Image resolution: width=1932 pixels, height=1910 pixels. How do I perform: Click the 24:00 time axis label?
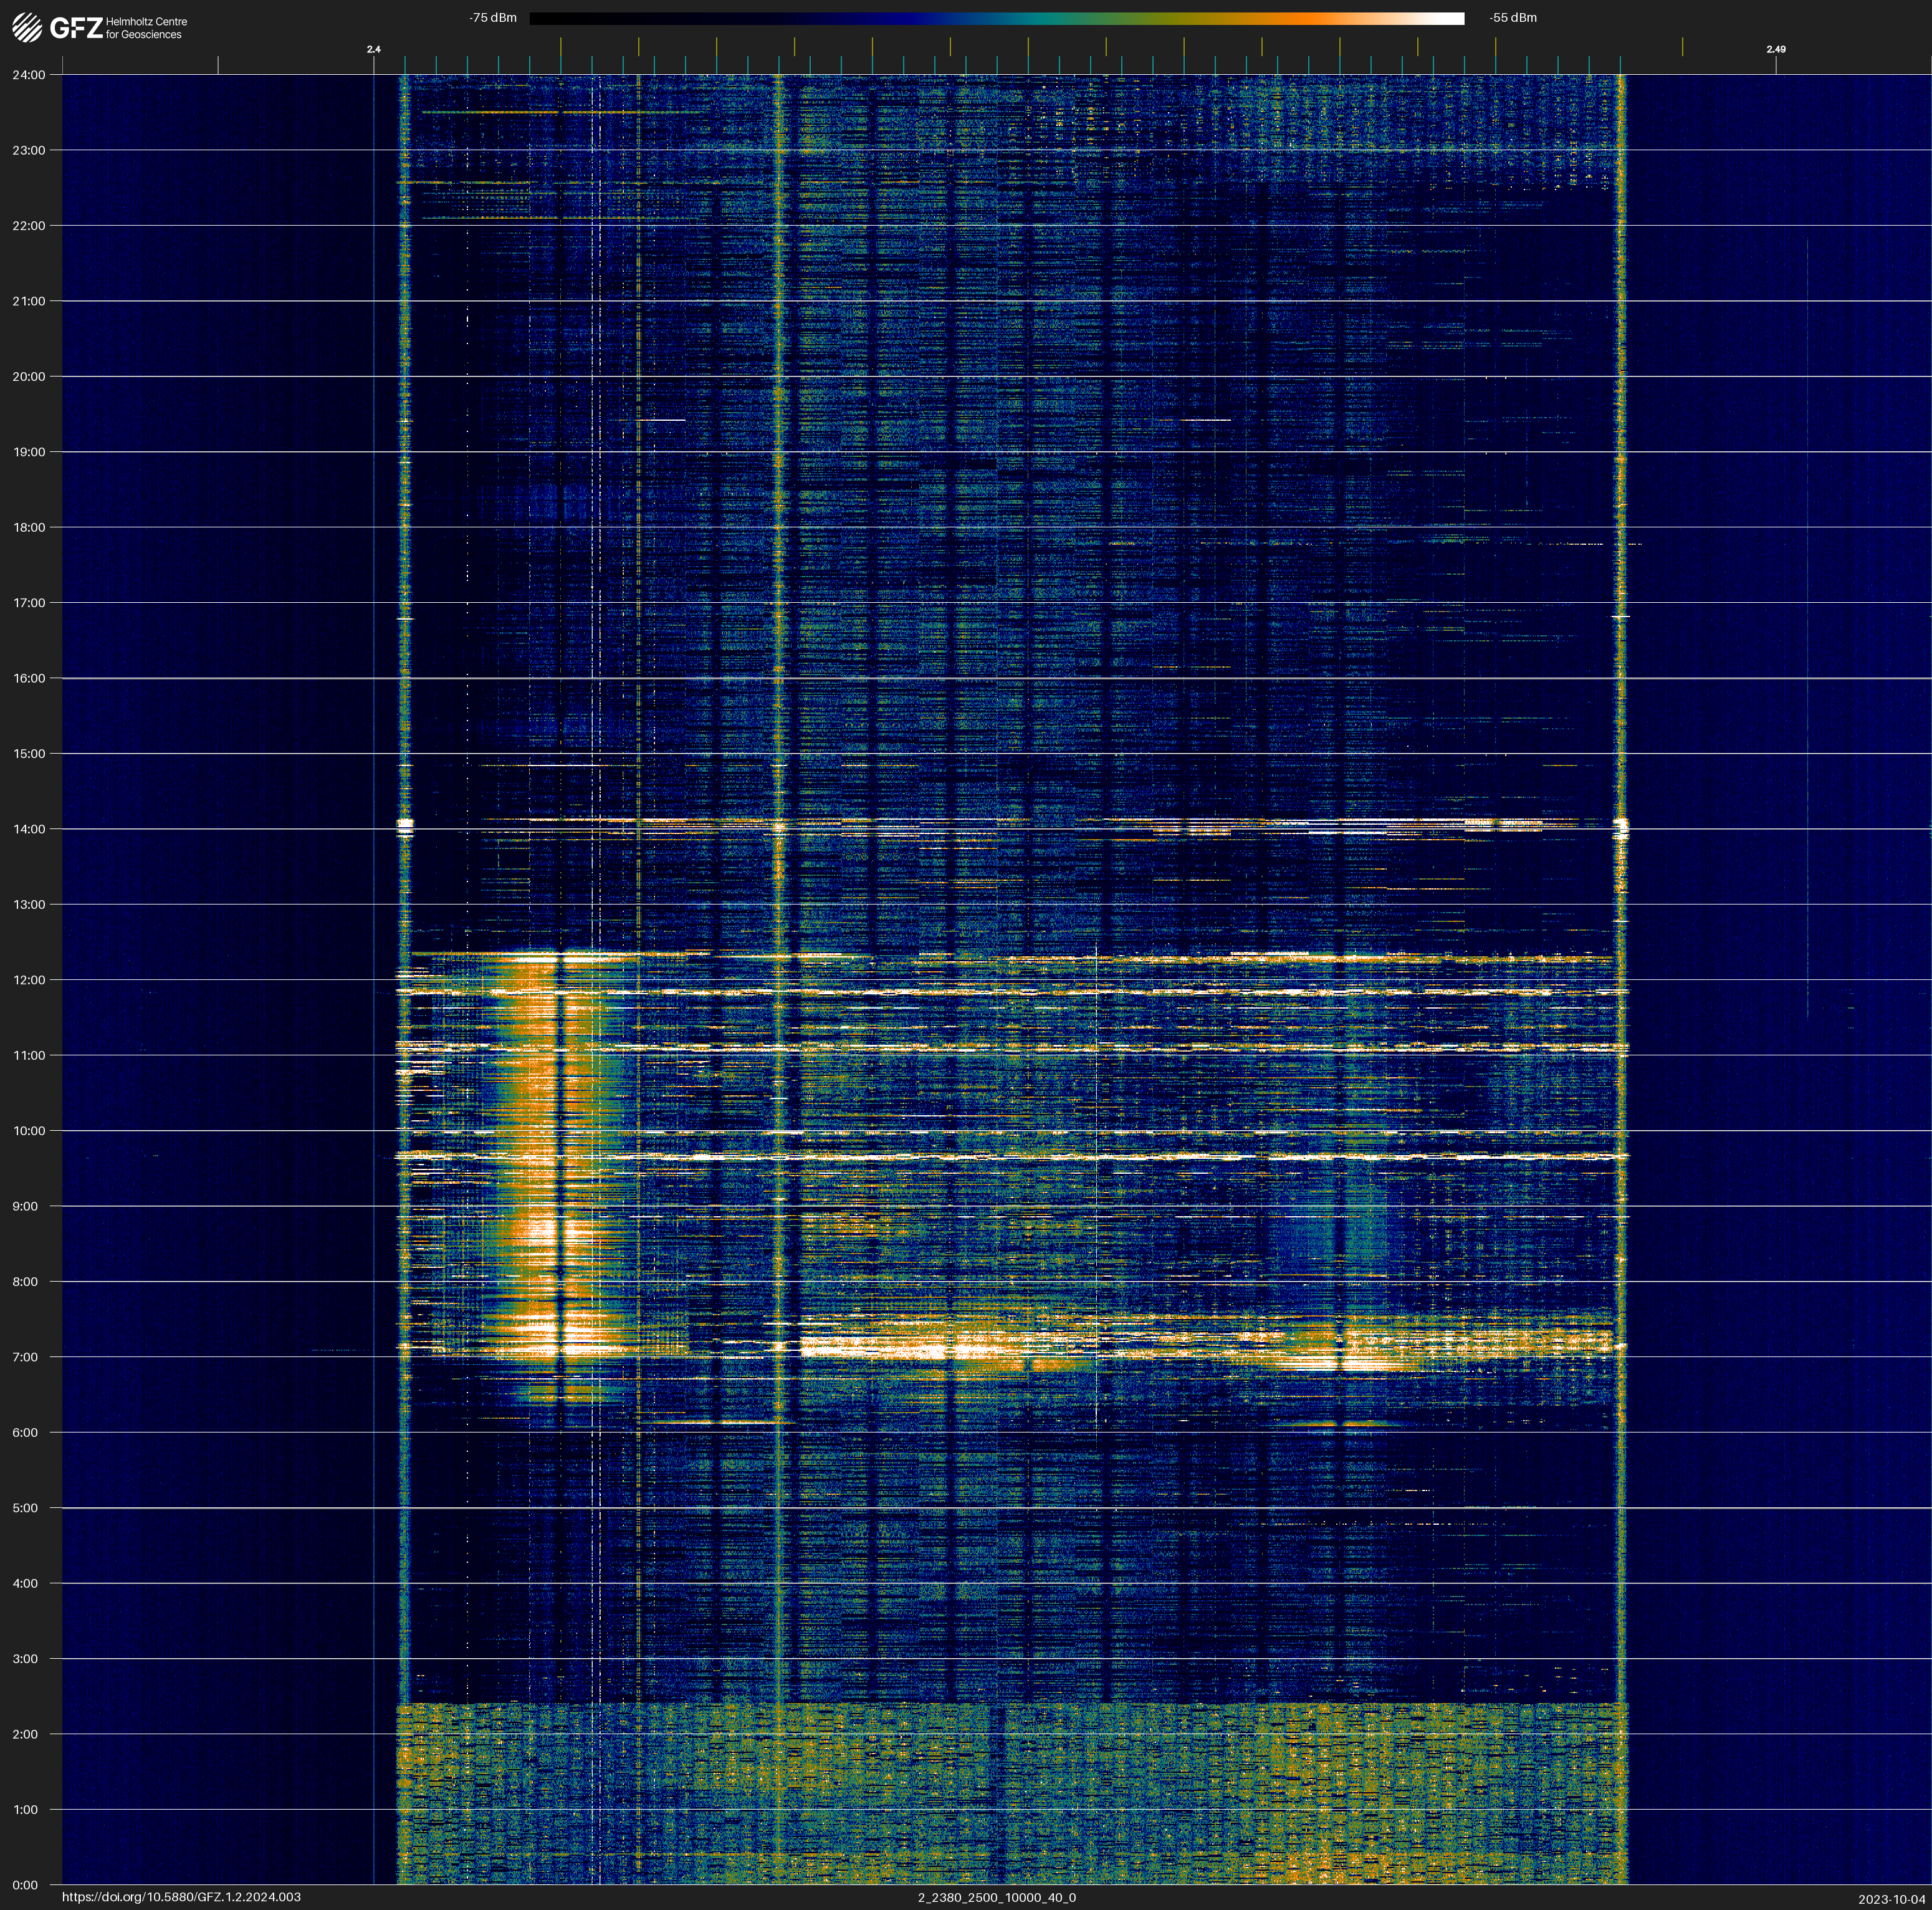(29, 75)
